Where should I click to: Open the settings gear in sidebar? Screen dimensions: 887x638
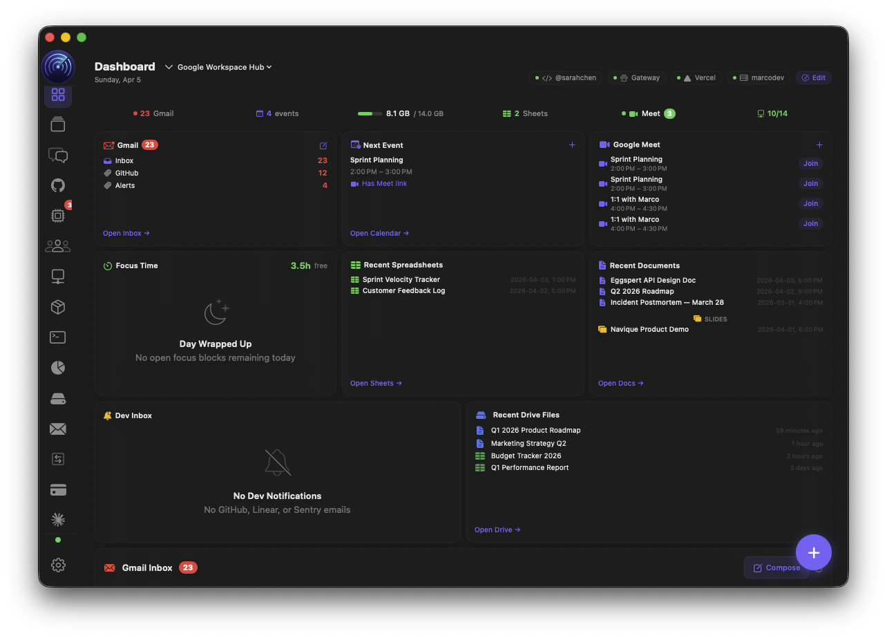tap(58, 565)
